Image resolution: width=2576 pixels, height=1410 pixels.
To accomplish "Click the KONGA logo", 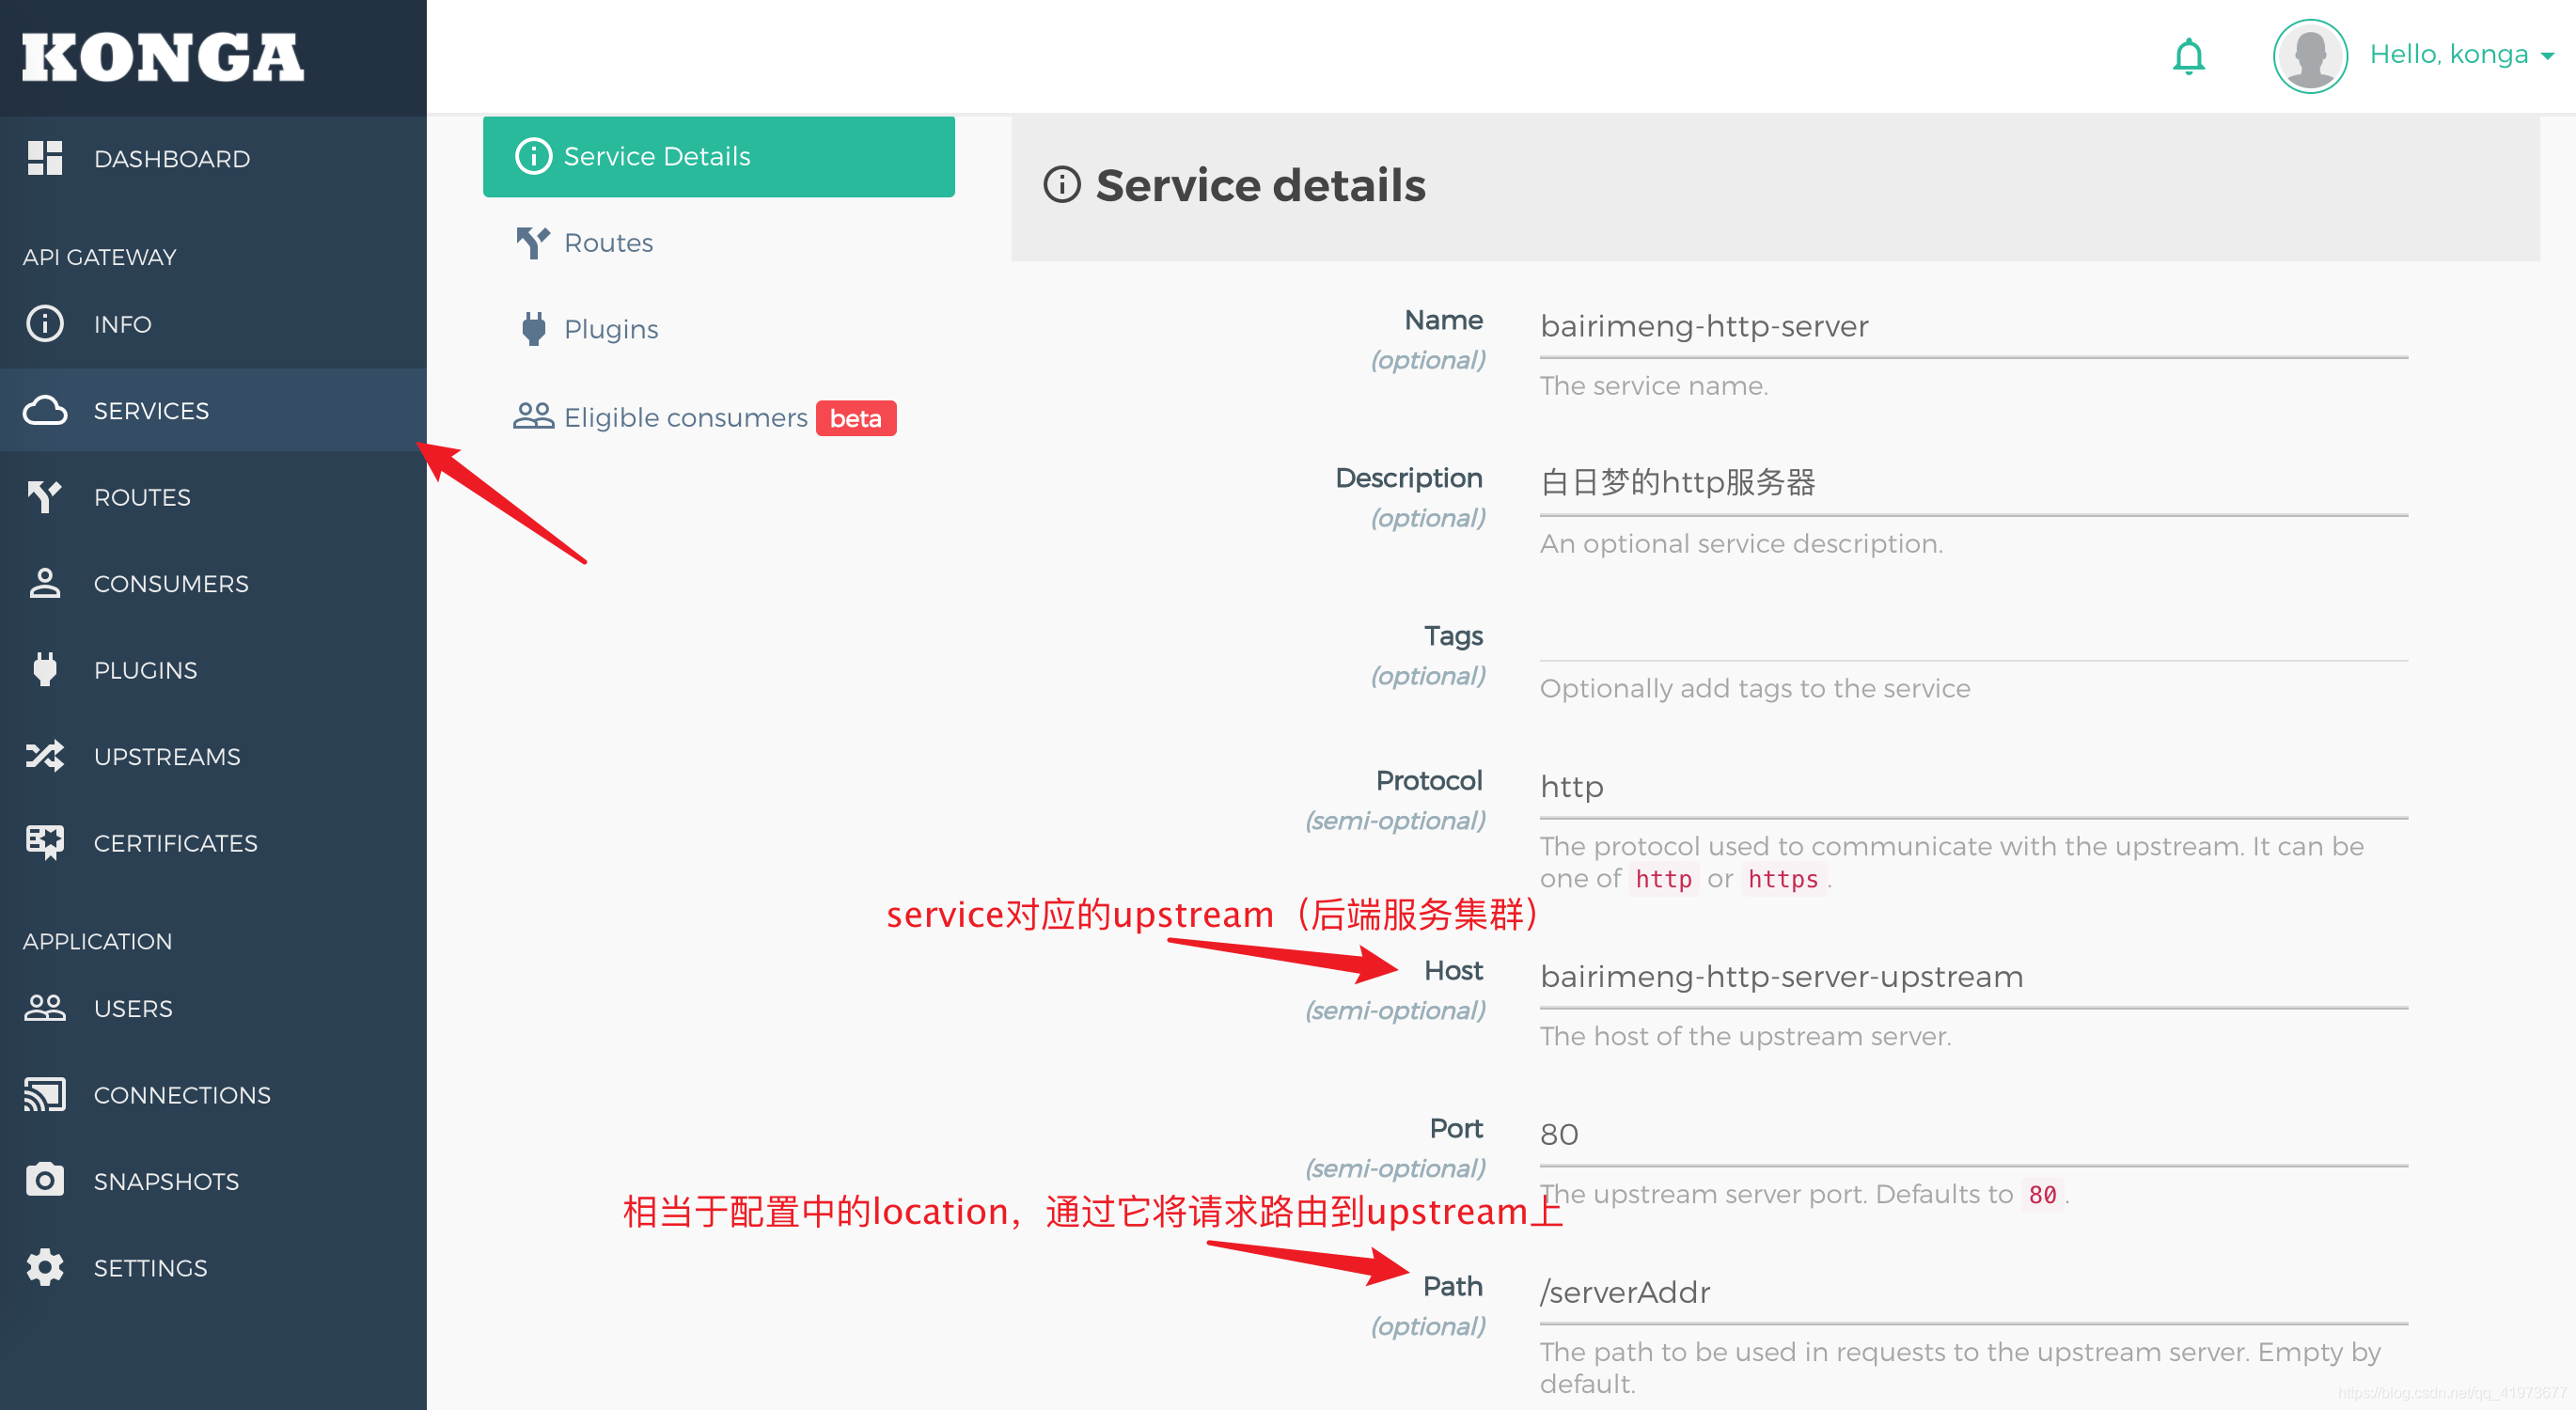I will click(163, 57).
